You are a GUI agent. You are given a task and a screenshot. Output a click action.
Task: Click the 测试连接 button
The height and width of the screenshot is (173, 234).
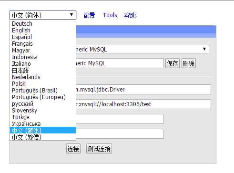pyautogui.click(x=99, y=149)
